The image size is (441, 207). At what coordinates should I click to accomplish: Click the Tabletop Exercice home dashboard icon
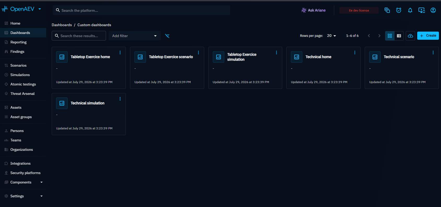[x=62, y=57]
